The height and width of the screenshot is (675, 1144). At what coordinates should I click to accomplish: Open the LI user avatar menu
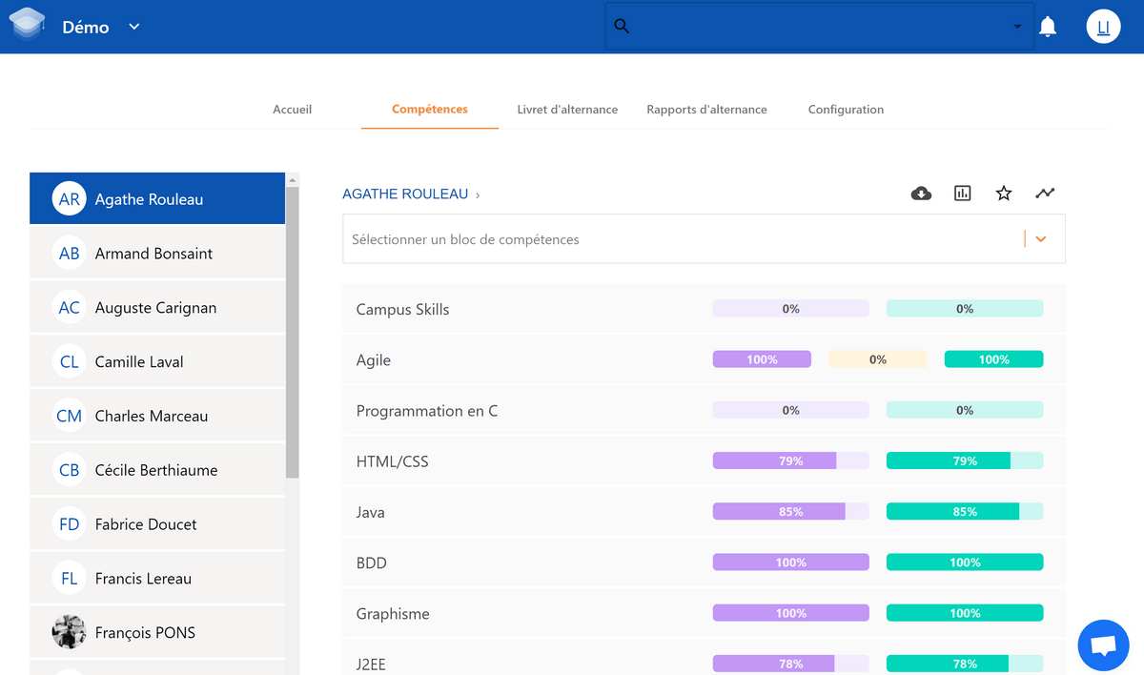1103,27
